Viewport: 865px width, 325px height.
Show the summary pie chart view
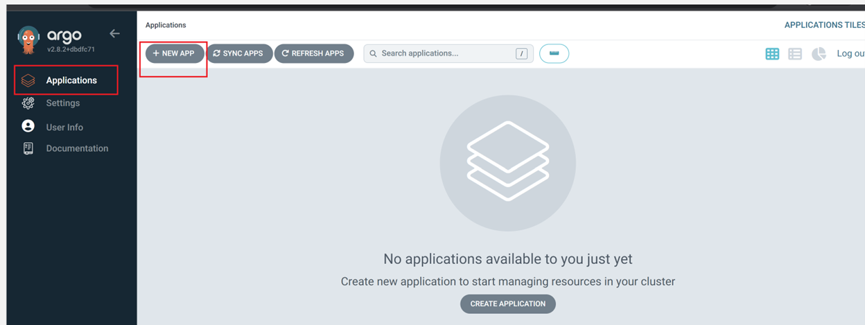pos(819,53)
